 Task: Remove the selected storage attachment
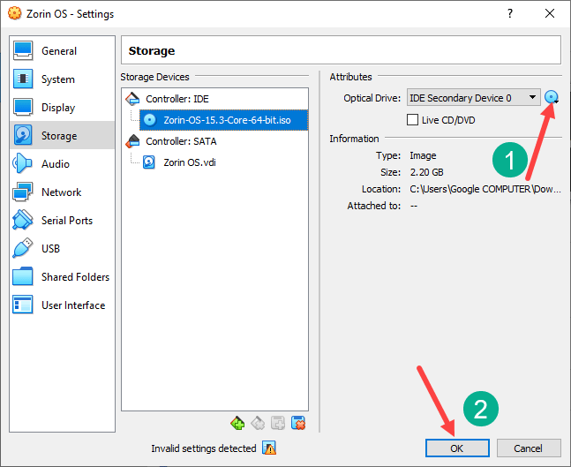click(298, 423)
